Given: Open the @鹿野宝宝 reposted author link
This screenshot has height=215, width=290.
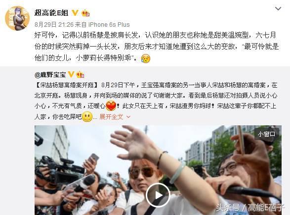Looking at the screenshot, I should [50, 75].
